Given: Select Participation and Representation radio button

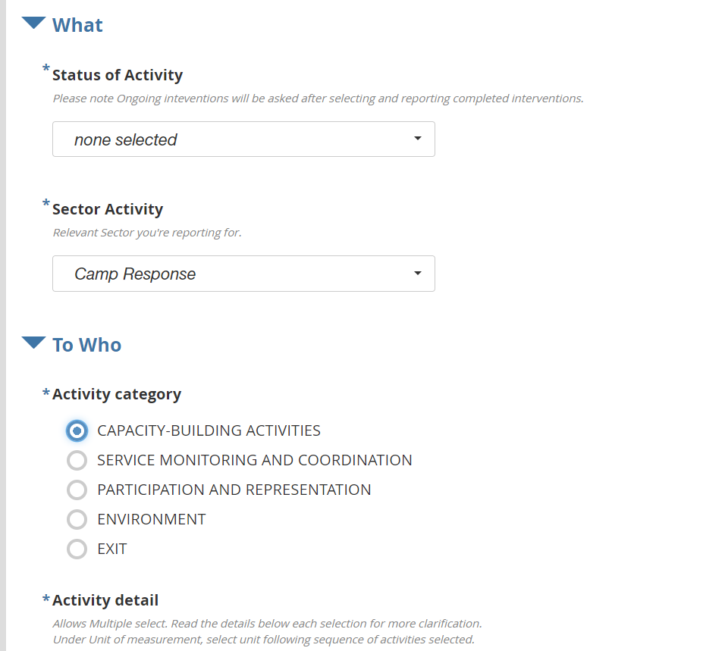Looking at the screenshot, I should 77,490.
